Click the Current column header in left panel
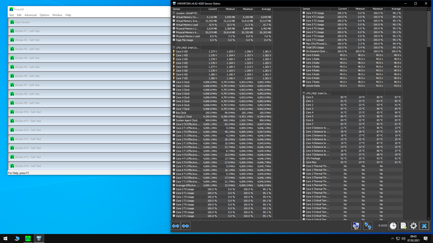The width and height of the screenshot is (433, 243). coord(209,9)
